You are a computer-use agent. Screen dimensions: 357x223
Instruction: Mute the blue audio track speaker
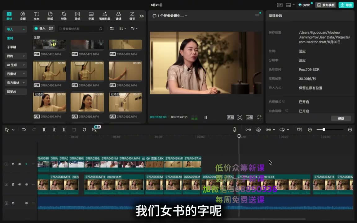point(26,203)
